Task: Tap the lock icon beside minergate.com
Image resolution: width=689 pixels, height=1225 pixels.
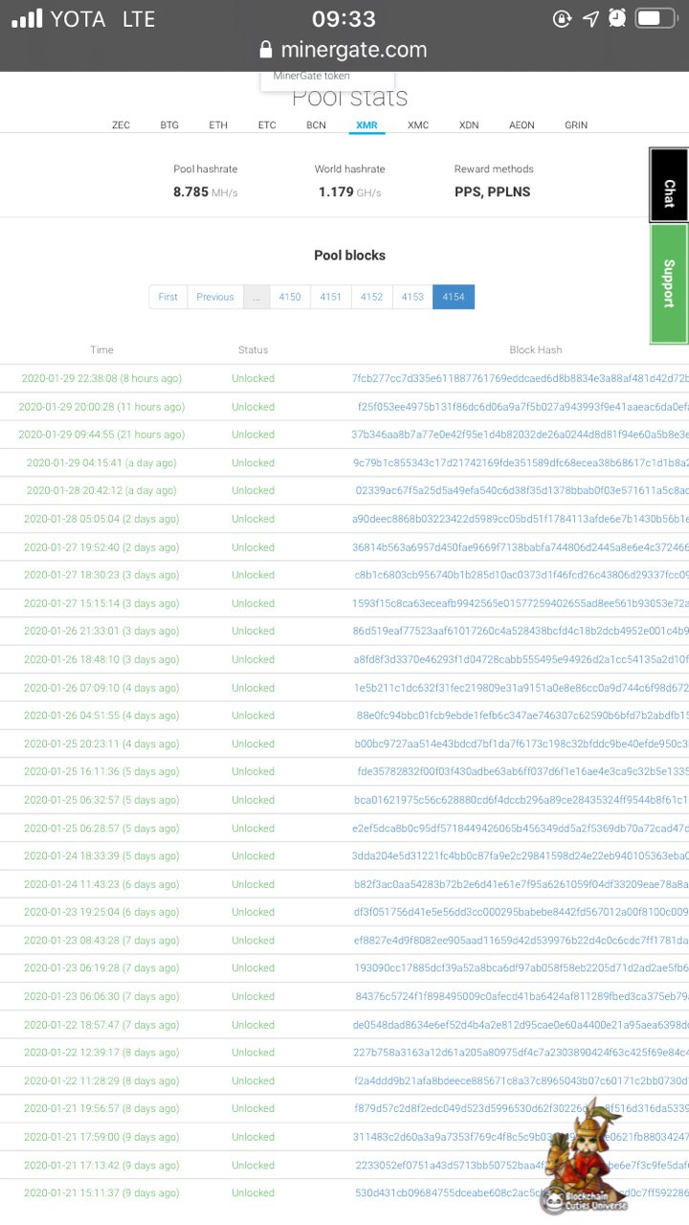Action: 266,50
